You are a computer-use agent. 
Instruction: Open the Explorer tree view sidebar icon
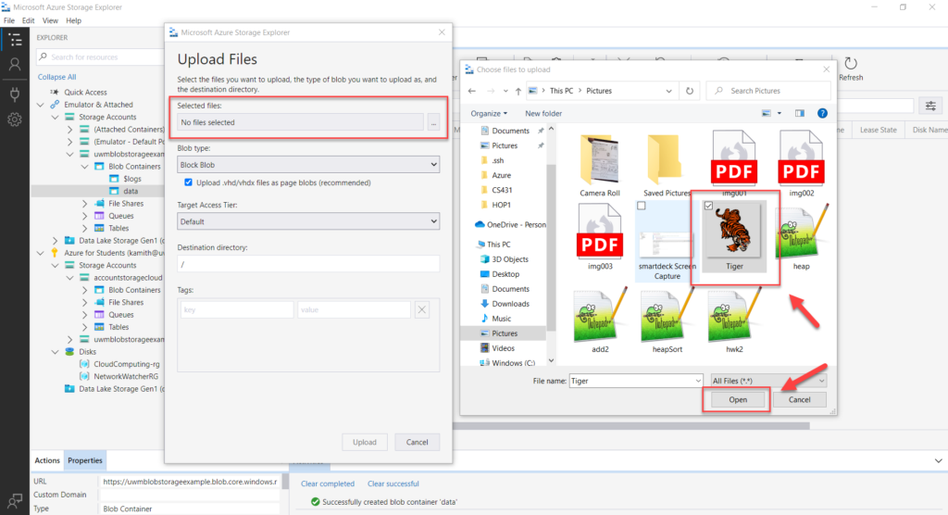tap(15, 40)
